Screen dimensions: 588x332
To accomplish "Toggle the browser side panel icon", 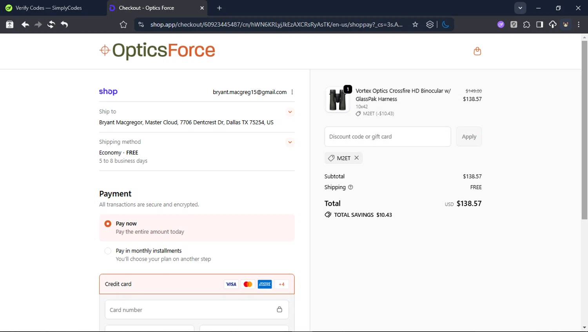I will (x=539, y=25).
